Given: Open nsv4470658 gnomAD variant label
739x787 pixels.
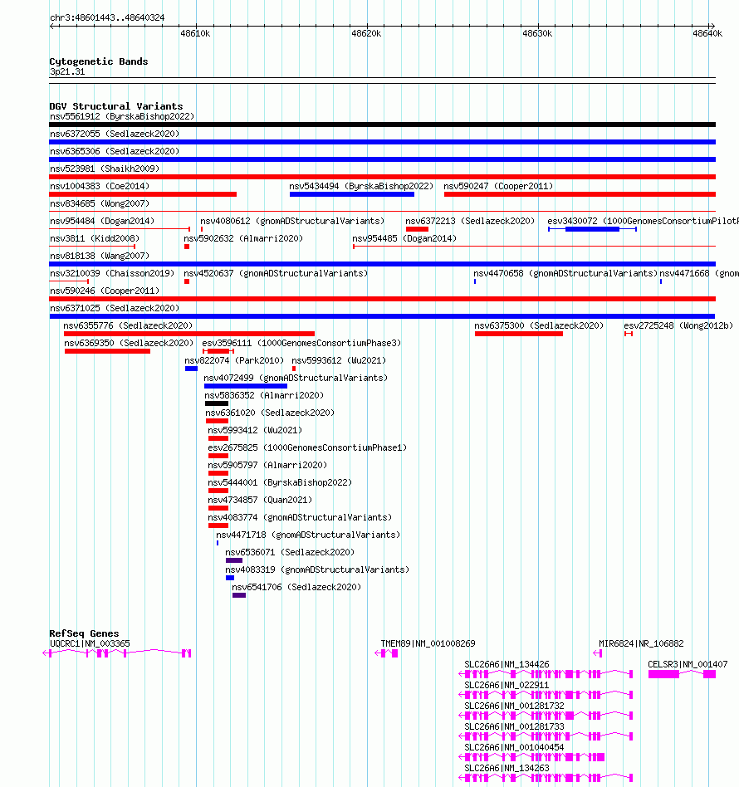Looking at the screenshot, I should 565,274.
